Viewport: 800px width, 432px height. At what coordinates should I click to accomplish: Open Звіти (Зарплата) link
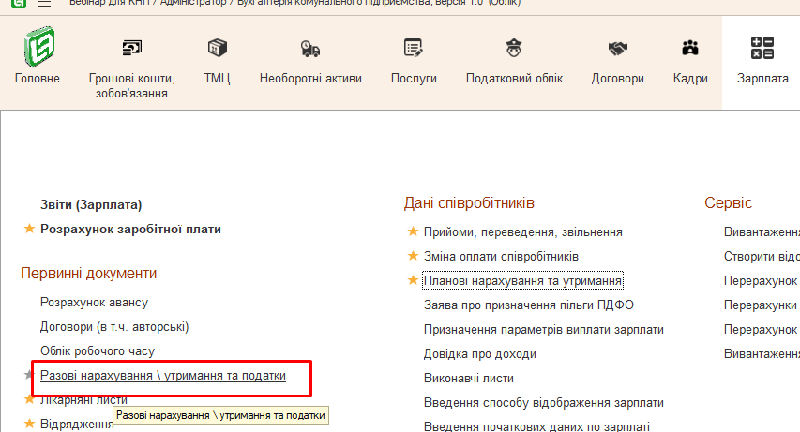tap(91, 204)
